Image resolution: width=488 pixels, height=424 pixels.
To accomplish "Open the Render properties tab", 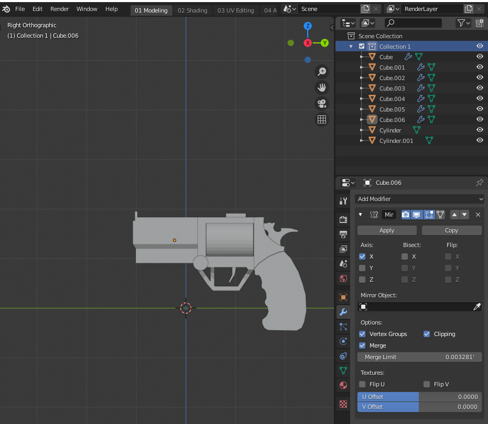I will 343,219.
